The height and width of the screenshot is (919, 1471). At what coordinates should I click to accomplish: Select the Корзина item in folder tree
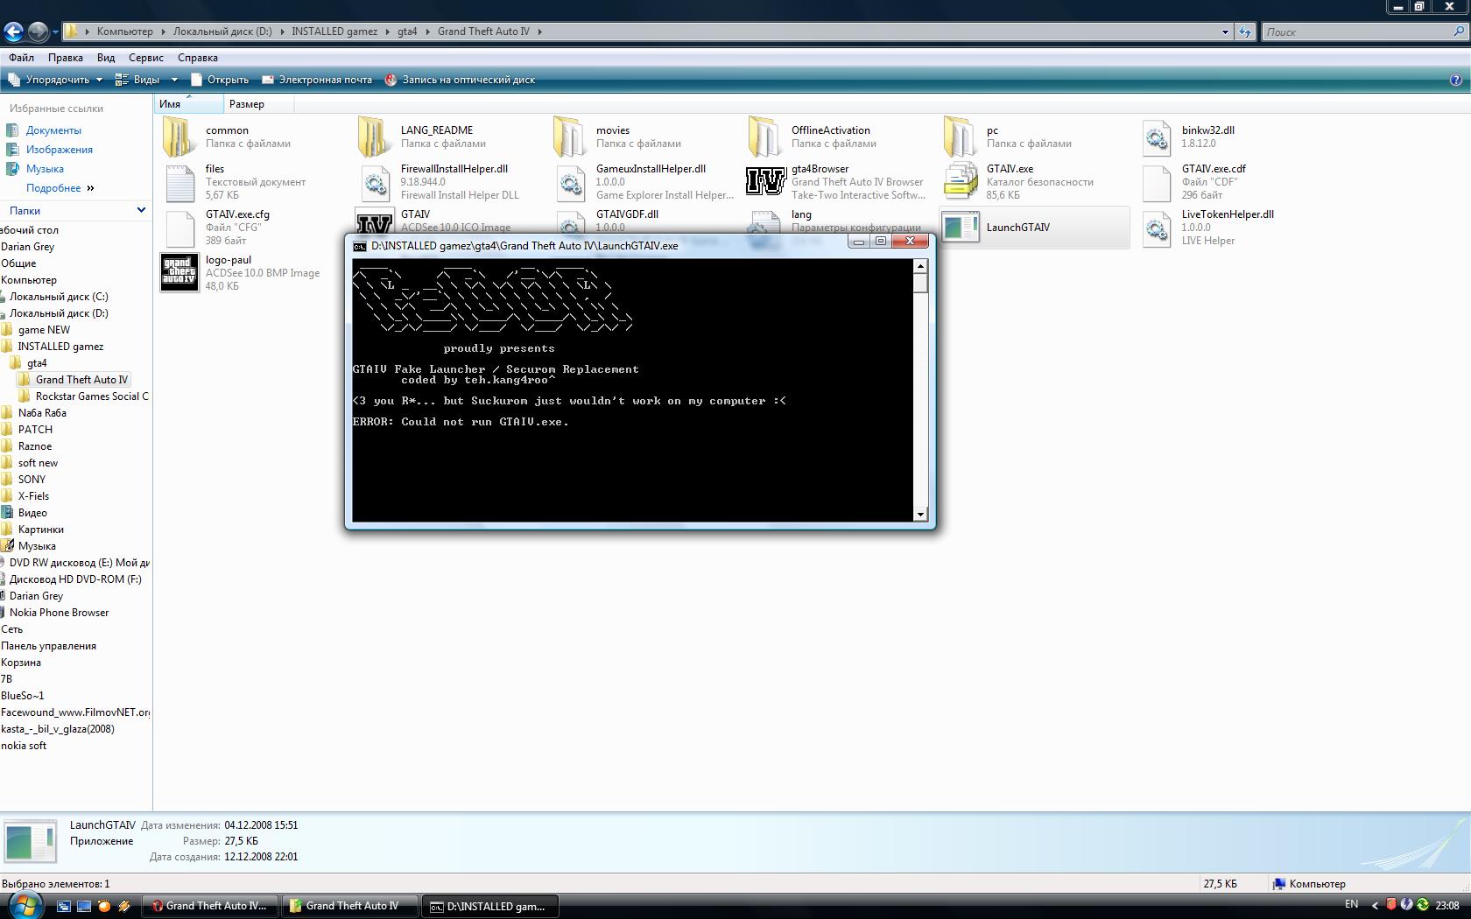pyautogui.click(x=21, y=663)
